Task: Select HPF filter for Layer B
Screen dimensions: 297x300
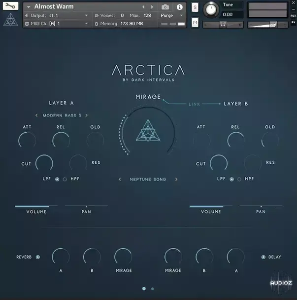Action: point(239,179)
